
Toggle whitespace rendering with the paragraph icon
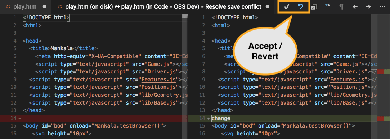(341, 7)
